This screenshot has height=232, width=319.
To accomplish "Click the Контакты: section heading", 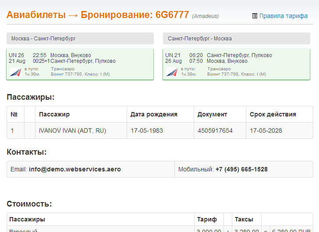I will coord(27,152).
